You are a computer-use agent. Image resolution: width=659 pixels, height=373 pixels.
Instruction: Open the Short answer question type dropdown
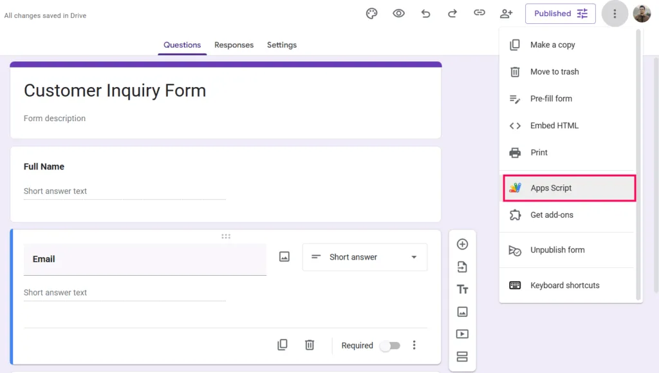(x=364, y=256)
